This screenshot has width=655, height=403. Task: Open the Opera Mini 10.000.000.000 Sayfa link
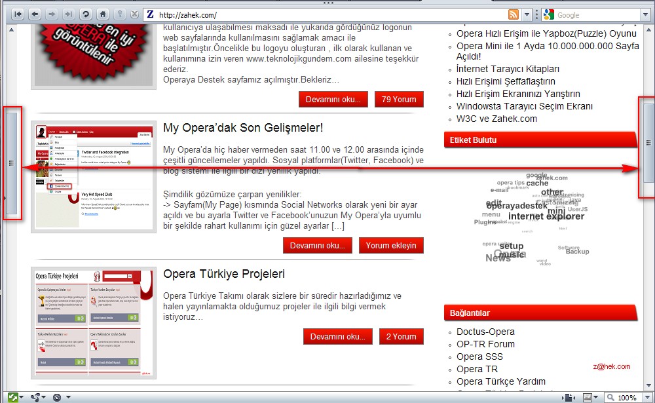click(x=548, y=51)
